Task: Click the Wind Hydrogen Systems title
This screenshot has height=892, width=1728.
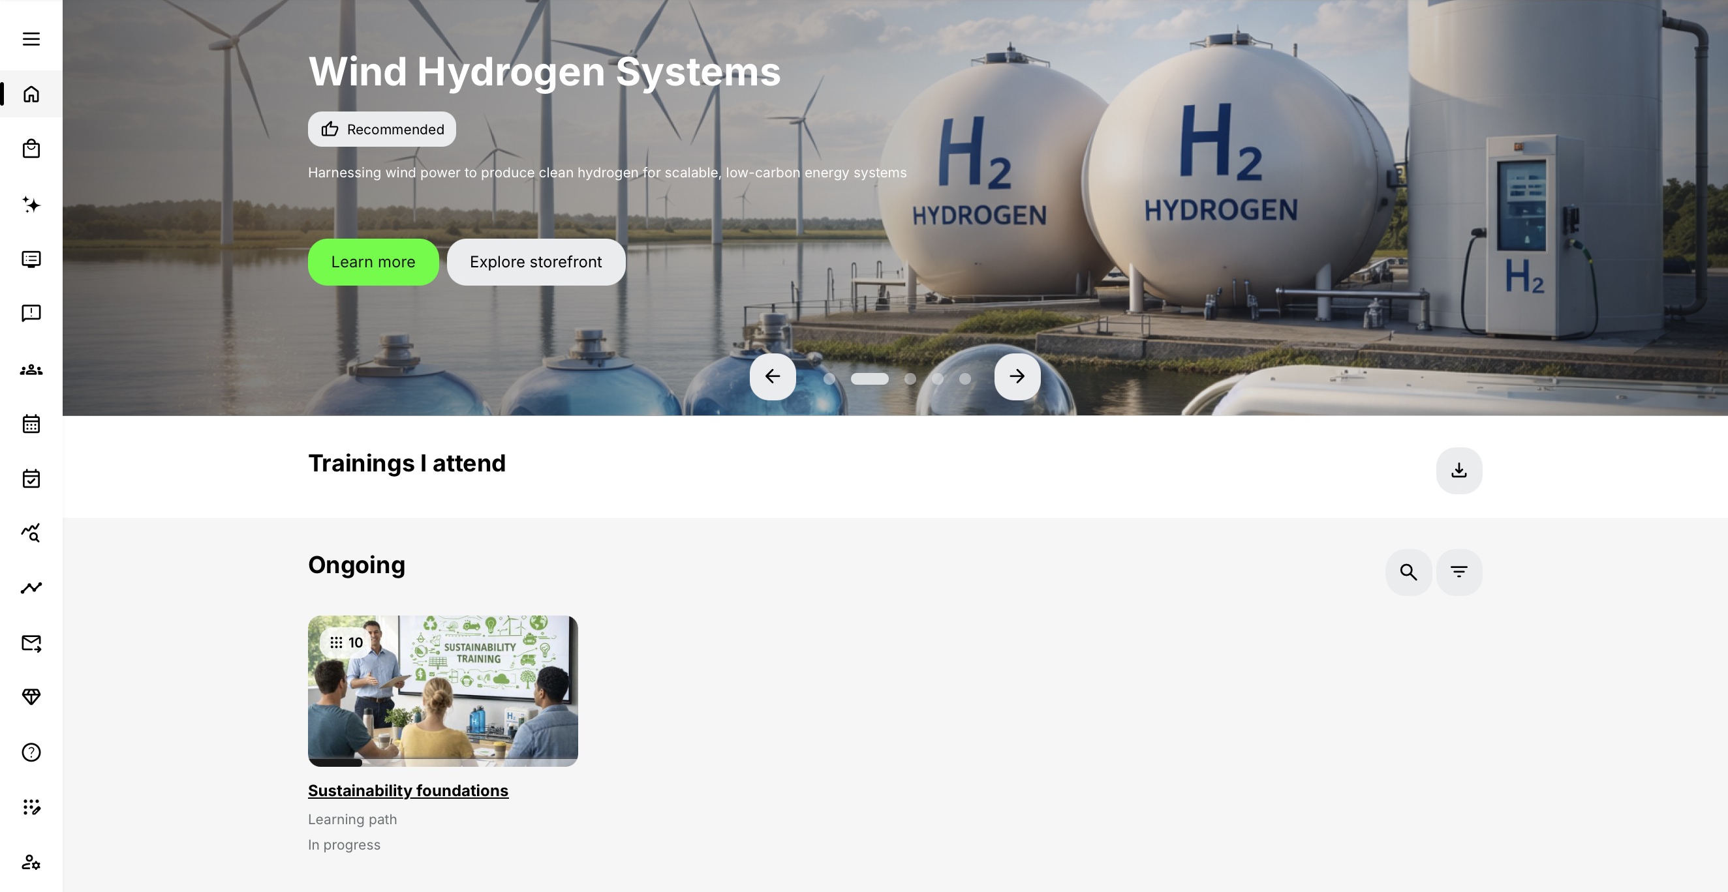Action: (544, 71)
